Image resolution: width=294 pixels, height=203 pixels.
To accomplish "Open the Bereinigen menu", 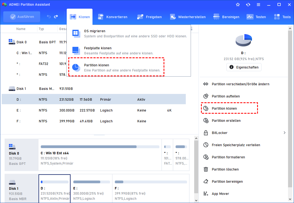I will 226,17.
